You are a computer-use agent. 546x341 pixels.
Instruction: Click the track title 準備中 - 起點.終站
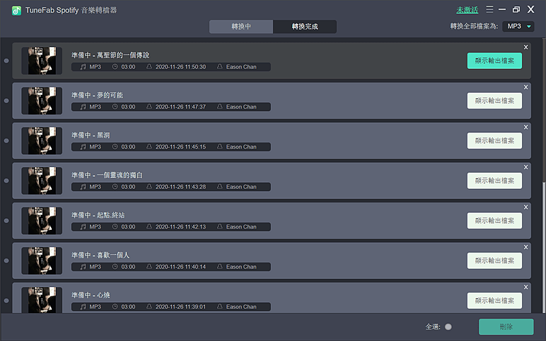[x=98, y=215]
